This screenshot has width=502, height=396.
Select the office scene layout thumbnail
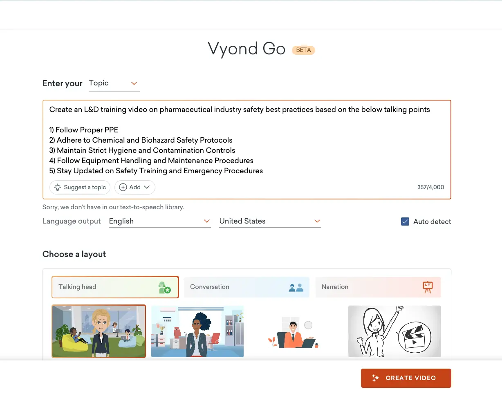pos(197,331)
